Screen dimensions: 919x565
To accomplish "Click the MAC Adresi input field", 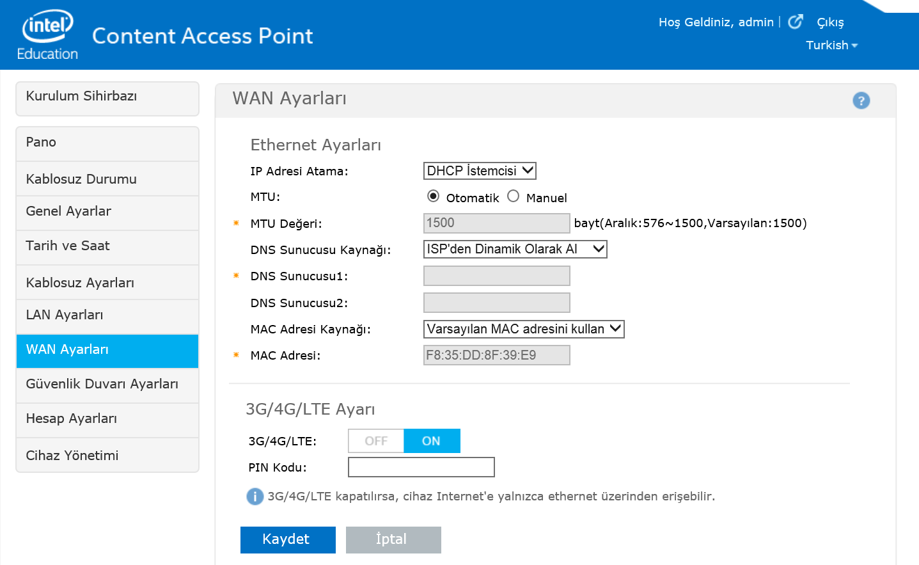I will (497, 355).
